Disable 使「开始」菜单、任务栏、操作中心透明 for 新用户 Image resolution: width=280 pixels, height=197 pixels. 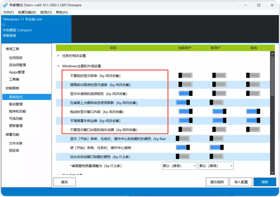point(216,148)
